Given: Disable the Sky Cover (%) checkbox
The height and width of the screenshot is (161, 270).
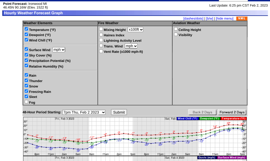Looking at the screenshot, I should 26,55.
